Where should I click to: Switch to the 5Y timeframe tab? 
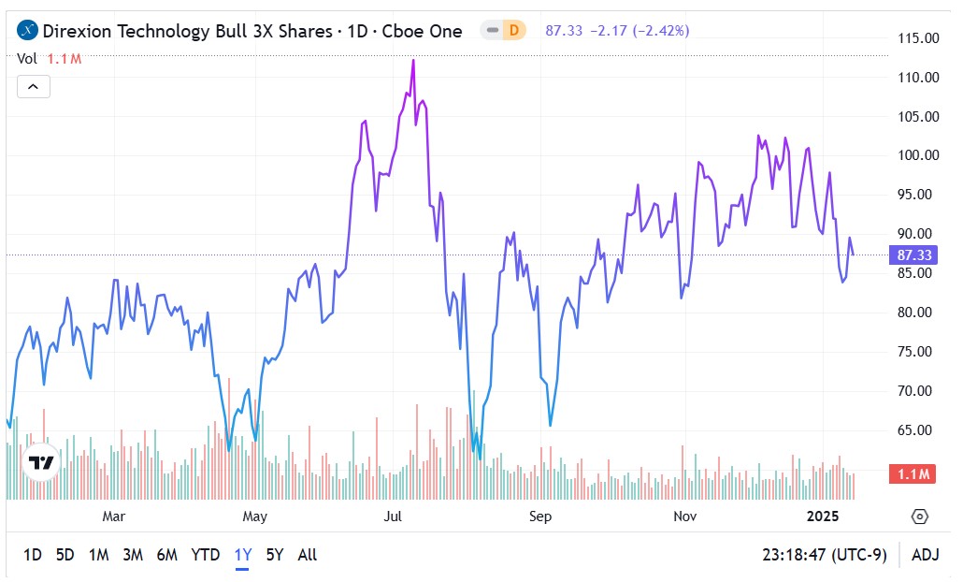coord(274,555)
